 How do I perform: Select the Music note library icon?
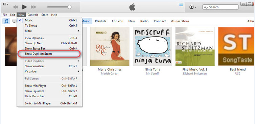pos(6,21)
